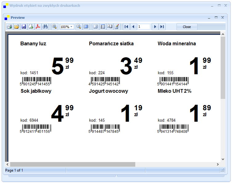Click the Export icon with the green arrow
Screen dimensions: 232x183
coord(31,27)
